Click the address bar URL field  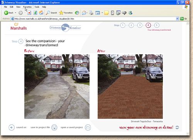pos(95,19)
